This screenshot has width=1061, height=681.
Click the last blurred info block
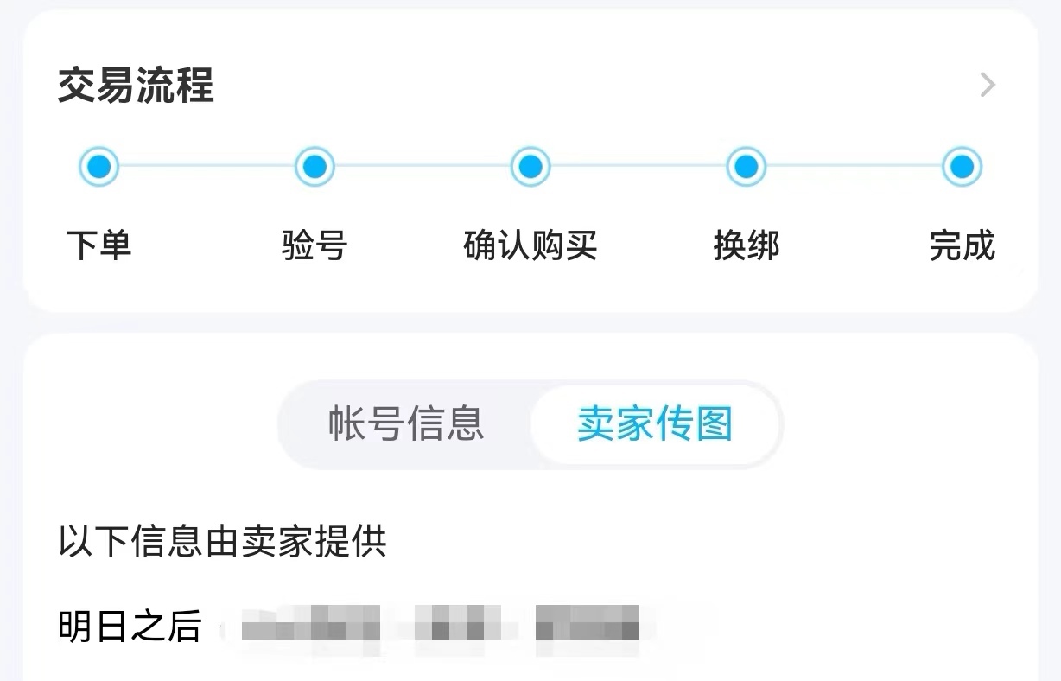pyautogui.click(x=588, y=624)
